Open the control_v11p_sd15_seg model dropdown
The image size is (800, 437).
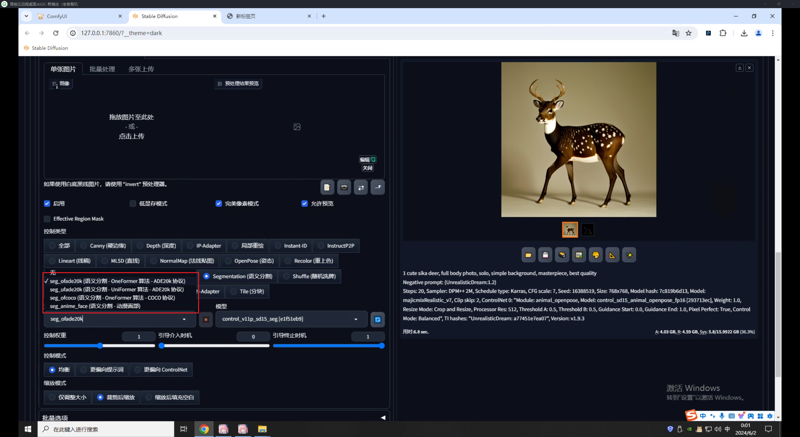(x=292, y=319)
